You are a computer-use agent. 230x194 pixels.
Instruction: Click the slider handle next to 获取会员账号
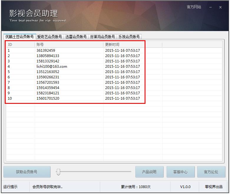pyautogui.click(x=59, y=172)
